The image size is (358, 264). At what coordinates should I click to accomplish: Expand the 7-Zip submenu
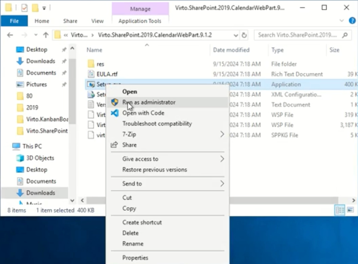point(168,134)
